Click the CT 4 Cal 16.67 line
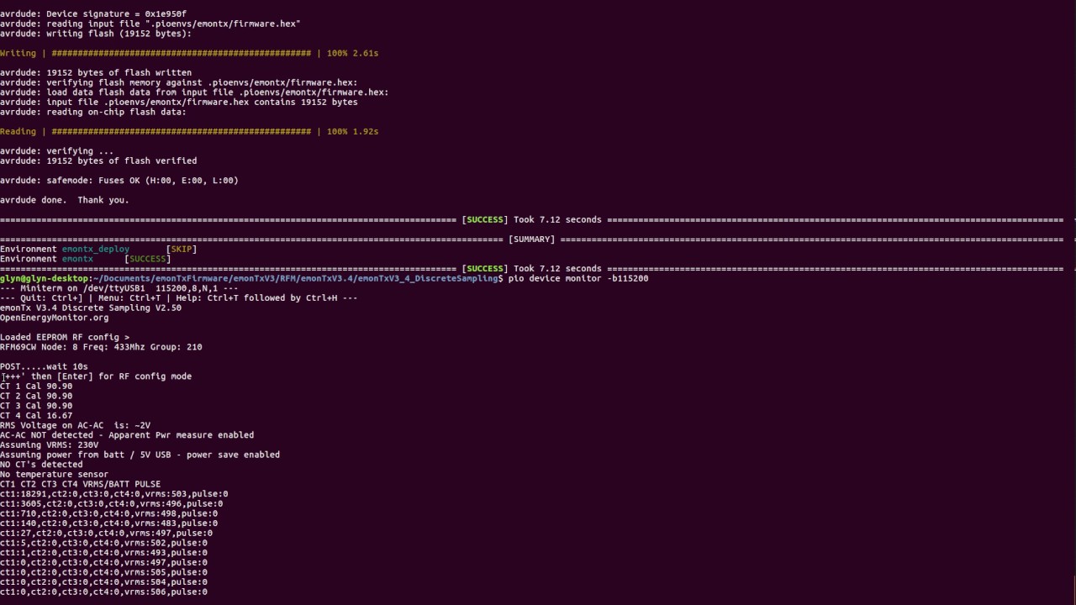 (x=36, y=415)
